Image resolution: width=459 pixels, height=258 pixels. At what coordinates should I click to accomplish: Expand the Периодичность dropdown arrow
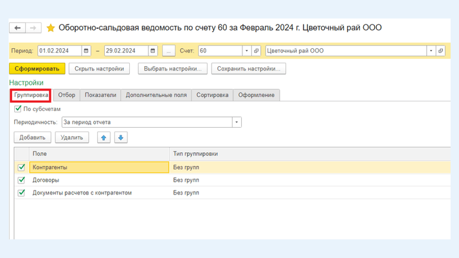pos(237,122)
